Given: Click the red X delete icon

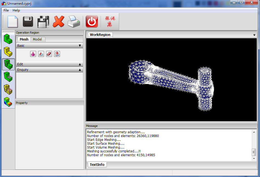Looking at the screenshot, I should click(x=59, y=21).
